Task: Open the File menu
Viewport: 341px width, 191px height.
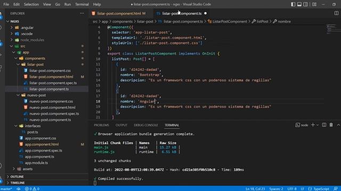Action: [x=6, y=4]
